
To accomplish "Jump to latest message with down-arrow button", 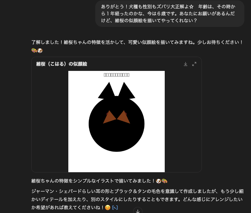I will pos(138,211).
